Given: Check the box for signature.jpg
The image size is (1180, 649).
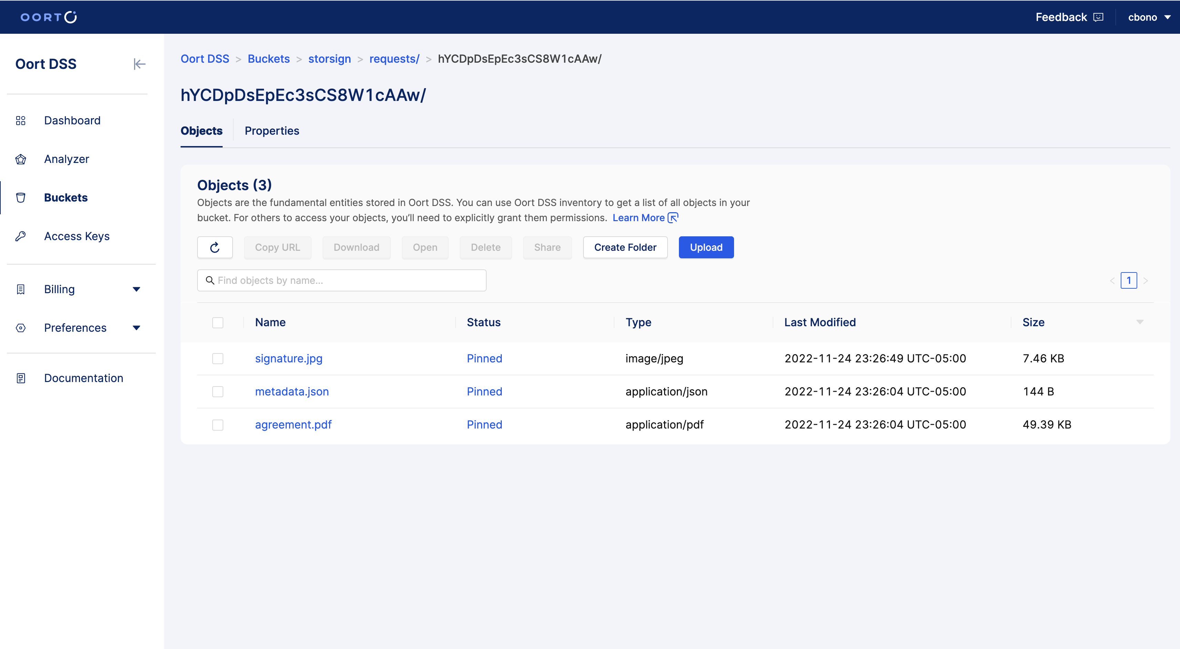Looking at the screenshot, I should [x=217, y=358].
